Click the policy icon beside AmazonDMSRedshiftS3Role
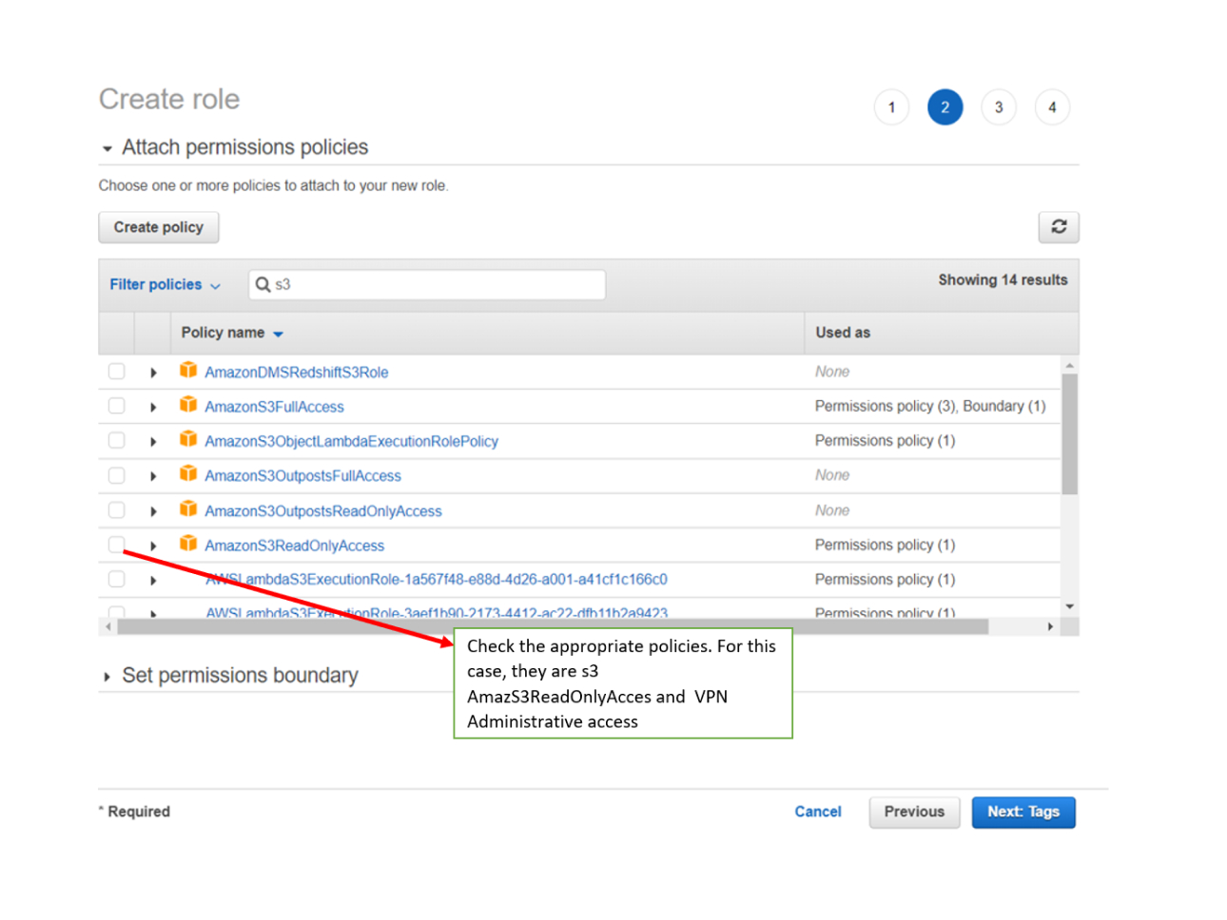 [188, 371]
